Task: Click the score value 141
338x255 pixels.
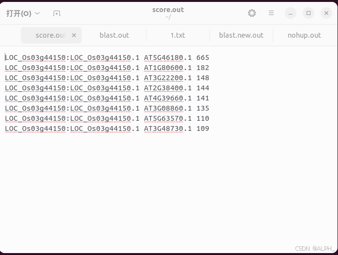Action: pos(203,98)
